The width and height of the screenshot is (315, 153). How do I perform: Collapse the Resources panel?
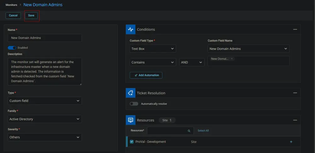(295, 120)
